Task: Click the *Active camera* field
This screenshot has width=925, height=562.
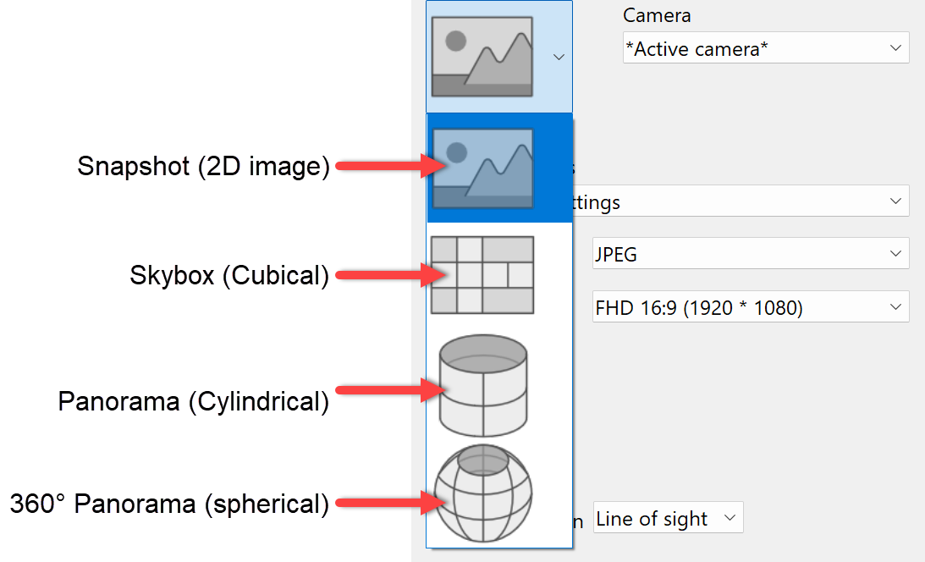Action: point(745,47)
